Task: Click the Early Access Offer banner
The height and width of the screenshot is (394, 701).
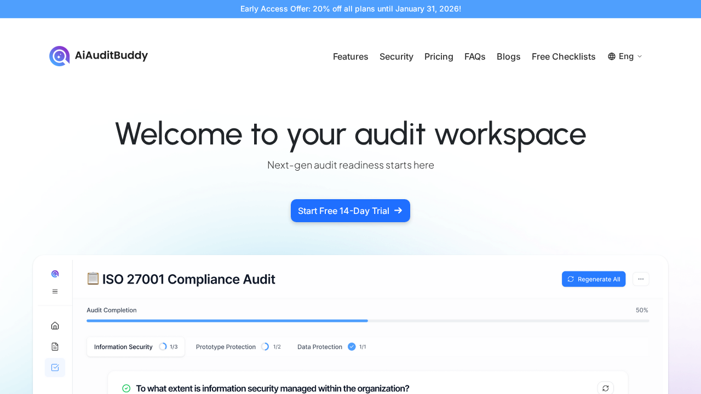Action: coord(350,9)
